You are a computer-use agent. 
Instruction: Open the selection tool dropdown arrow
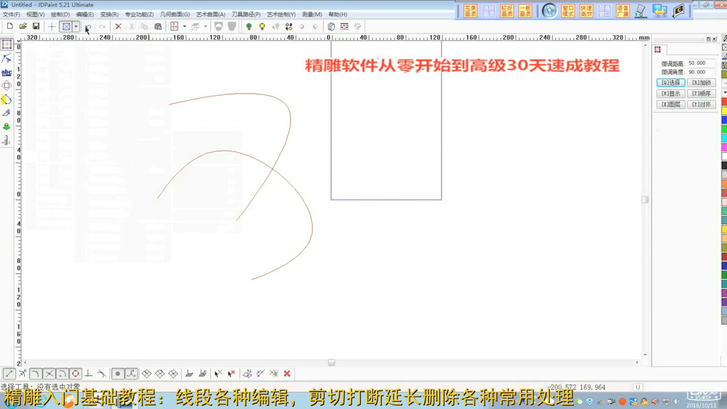point(75,26)
